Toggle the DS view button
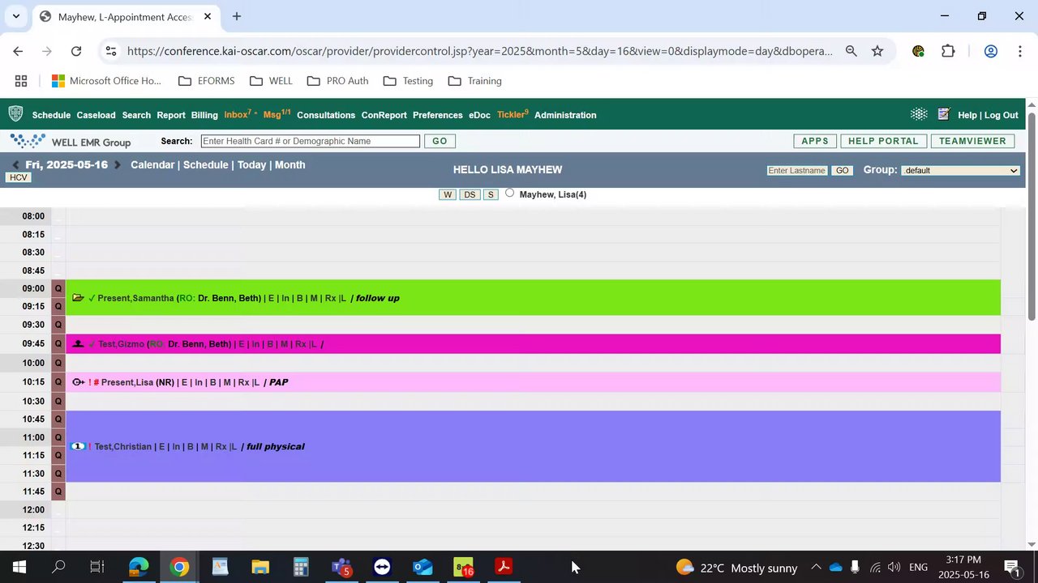The height and width of the screenshot is (583, 1038). click(470, 194)
